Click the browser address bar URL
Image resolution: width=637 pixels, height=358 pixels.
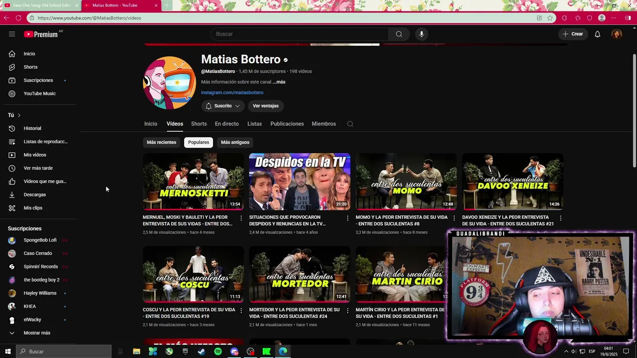[89, 18]
